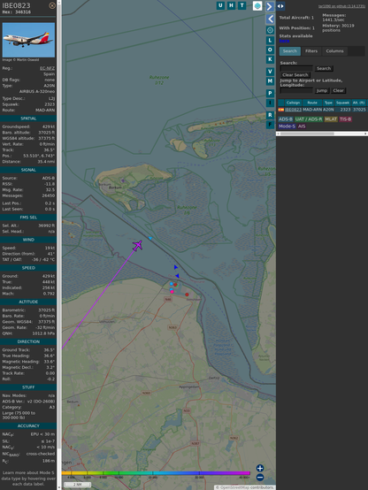Toggle the P map button
Screen dimensions: 368x490
coord(270,93)
